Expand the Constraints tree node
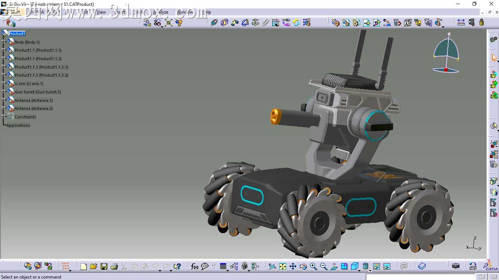The image size is (499, 280). pyautogui.click(x=4, y=116)
